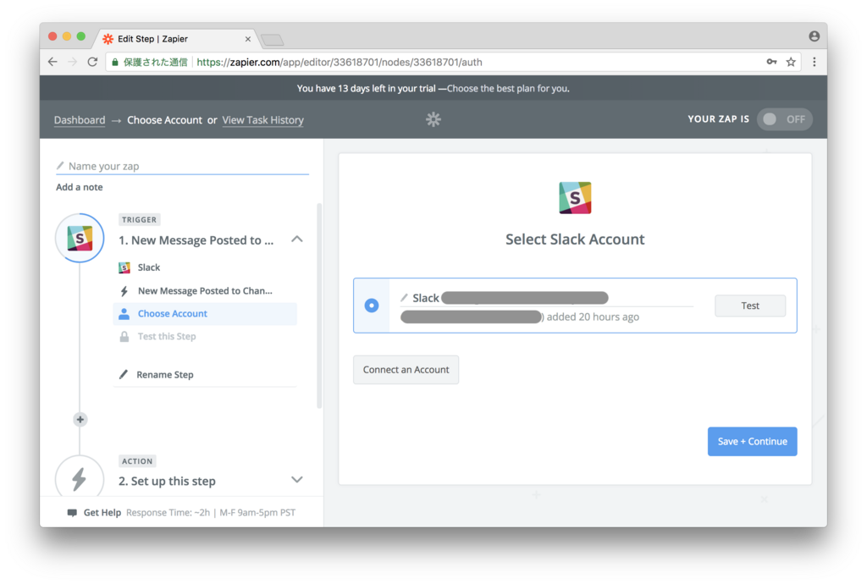Select the Slack account radio button
The width and height of the screenshot is (867, 584).
pos(372,306)
